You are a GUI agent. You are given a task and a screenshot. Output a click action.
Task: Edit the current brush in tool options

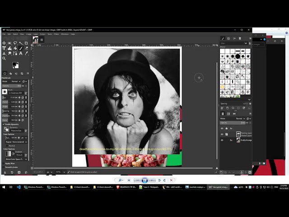(26, 93)
